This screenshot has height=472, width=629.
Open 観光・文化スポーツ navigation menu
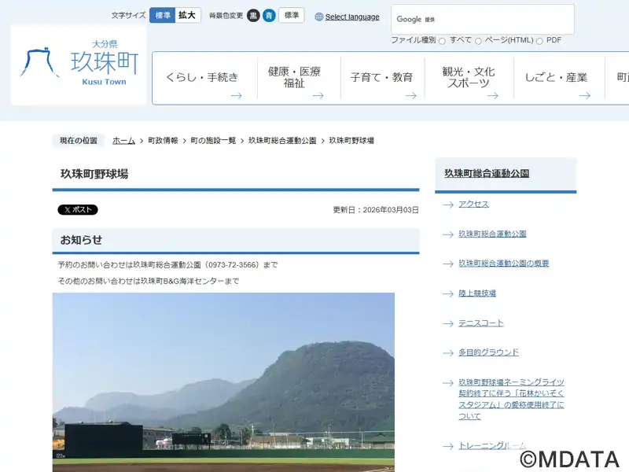coord(469,78)
